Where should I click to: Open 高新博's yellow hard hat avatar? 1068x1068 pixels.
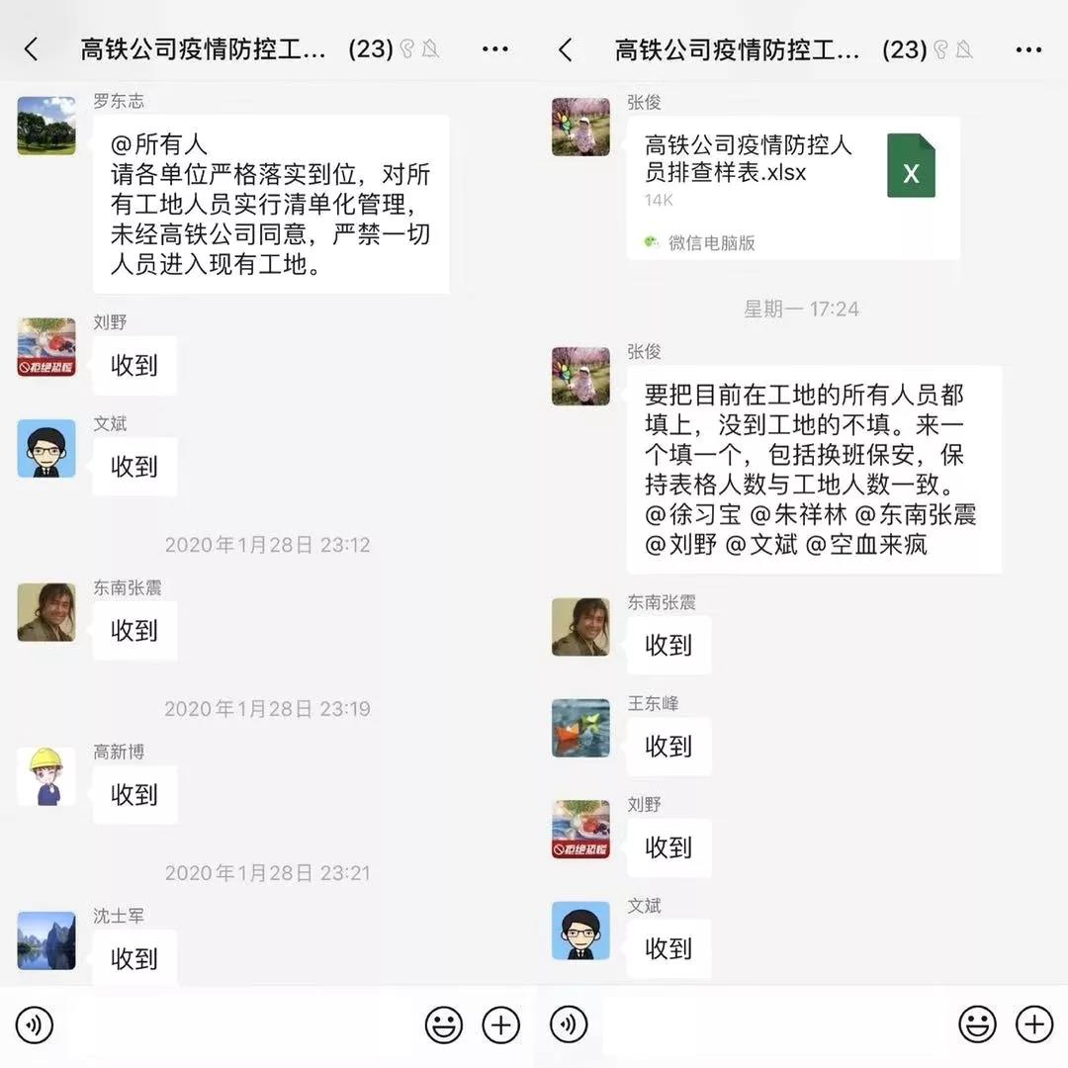coord(46,776)
